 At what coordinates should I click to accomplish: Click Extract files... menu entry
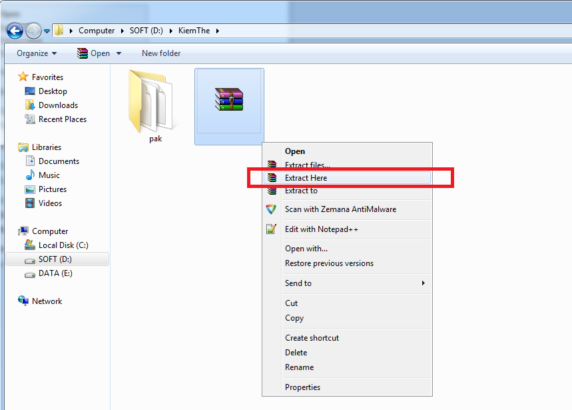point(307,165)
